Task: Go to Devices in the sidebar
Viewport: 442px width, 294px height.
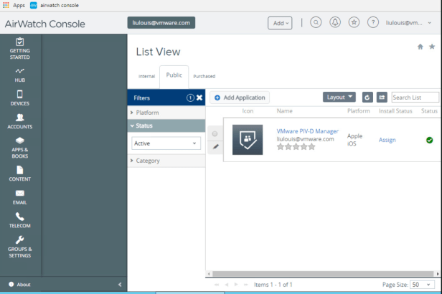Action: 20,98
